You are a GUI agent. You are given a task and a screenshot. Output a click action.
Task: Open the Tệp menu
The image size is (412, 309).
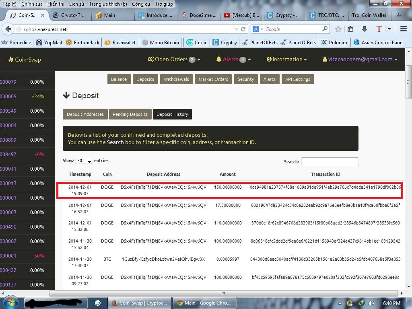pos(9,4)
